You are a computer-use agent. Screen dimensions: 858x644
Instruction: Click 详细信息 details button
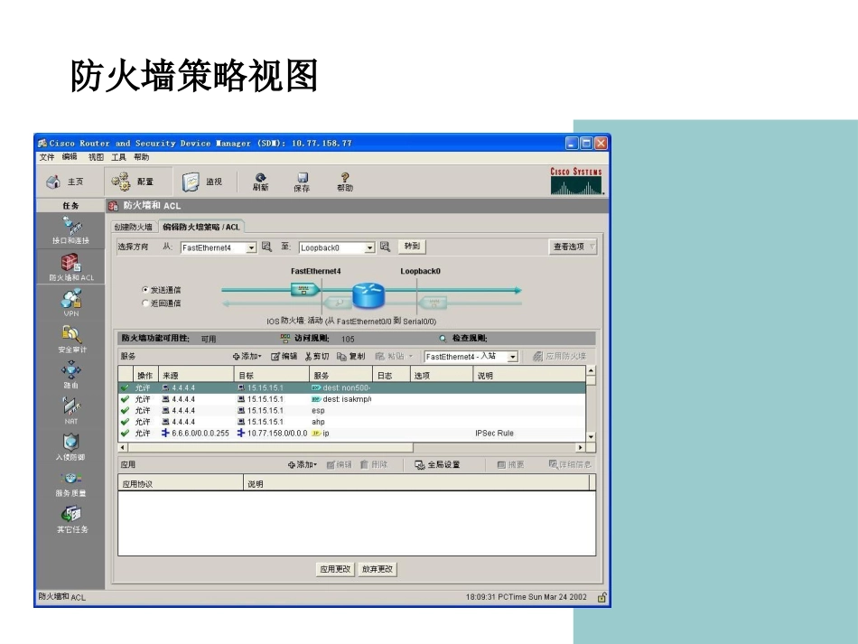(x=570, y=464)
